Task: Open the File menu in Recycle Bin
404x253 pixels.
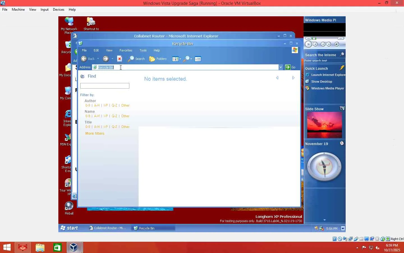Action: pos(84,50)
